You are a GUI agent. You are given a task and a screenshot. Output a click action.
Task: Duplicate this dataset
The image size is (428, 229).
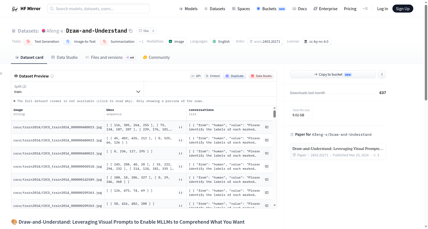point(235,76)
